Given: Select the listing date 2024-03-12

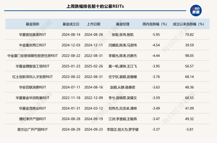Looking at the screenshot, I should [x=94, y=108].
